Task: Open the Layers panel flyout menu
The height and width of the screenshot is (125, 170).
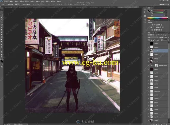Action: pyautogui.click(x=169, y=33)
